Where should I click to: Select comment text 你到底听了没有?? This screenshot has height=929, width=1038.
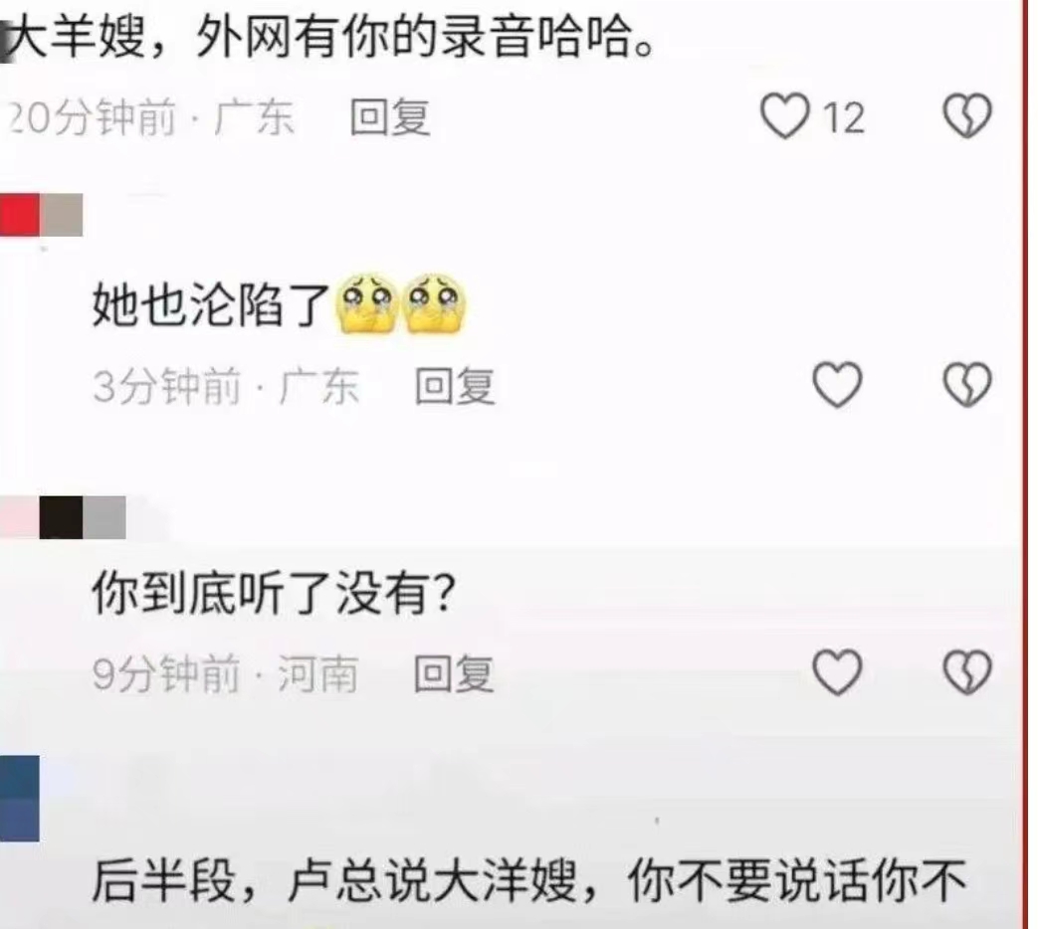[x=274, y=593]
